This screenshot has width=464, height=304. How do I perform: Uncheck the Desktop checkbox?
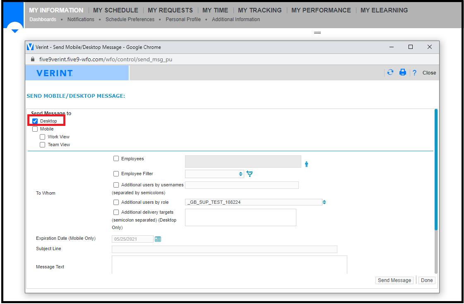(x=35, y=121)
